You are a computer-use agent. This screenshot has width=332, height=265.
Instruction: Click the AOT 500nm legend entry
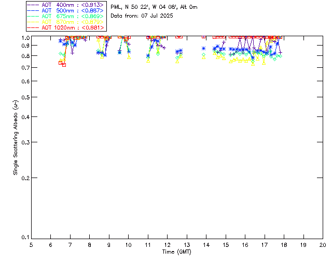[66, 10]
